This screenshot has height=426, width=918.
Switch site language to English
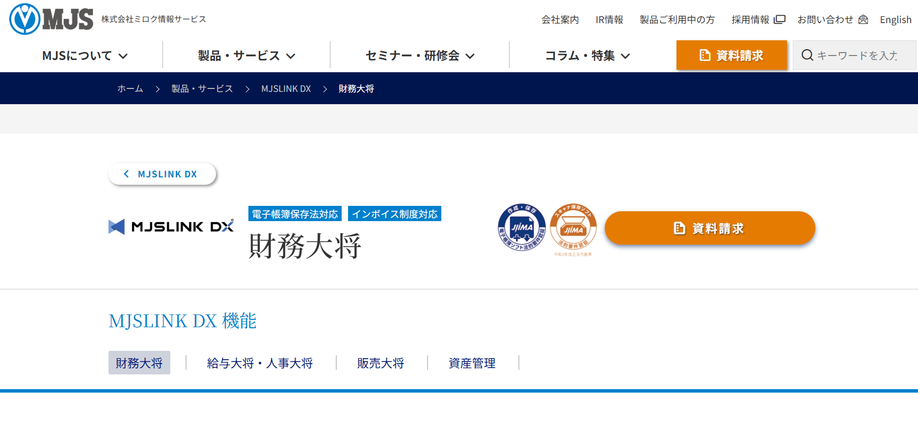coord(895,20)
